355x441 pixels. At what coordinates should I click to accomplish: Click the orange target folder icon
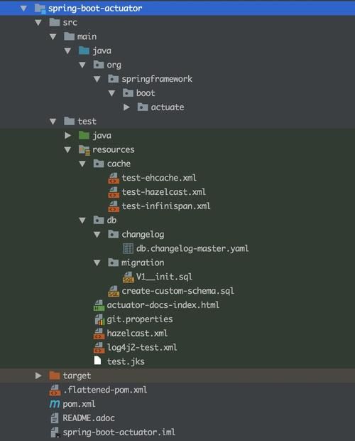55,376
